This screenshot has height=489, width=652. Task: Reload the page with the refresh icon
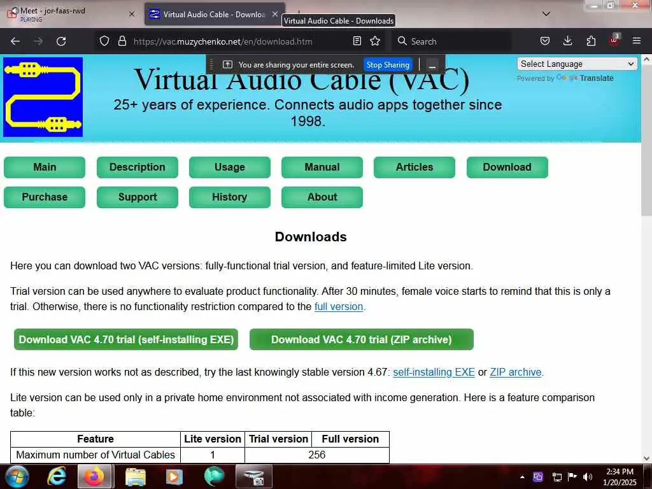(61, 41)
